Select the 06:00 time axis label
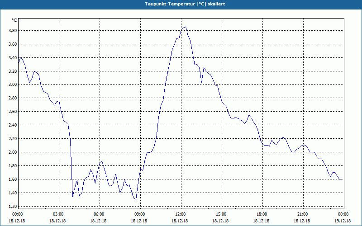The width and height of the screenshot is (362, 226). (99, 214)
